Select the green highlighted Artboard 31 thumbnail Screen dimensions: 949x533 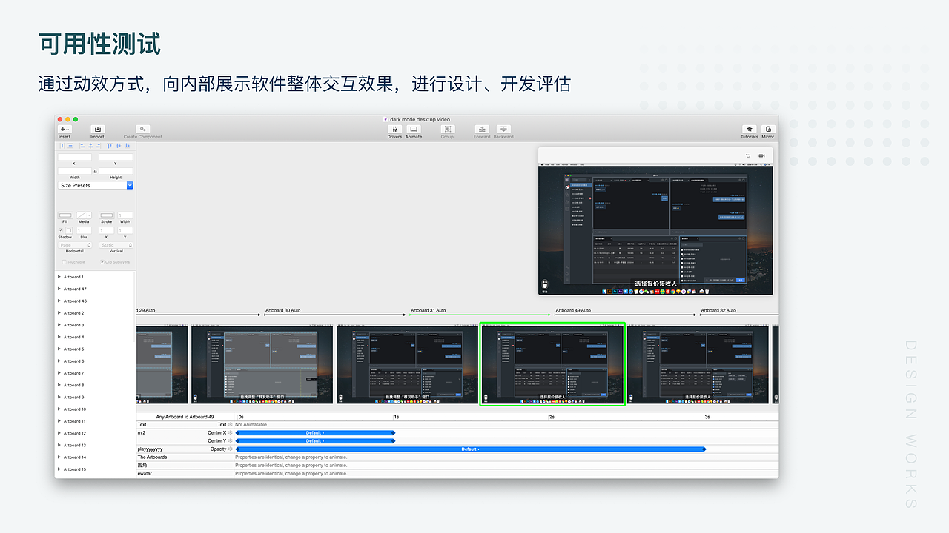pos(552,363)
